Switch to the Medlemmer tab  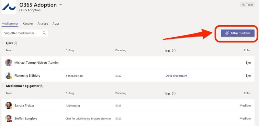pos(10,23)
